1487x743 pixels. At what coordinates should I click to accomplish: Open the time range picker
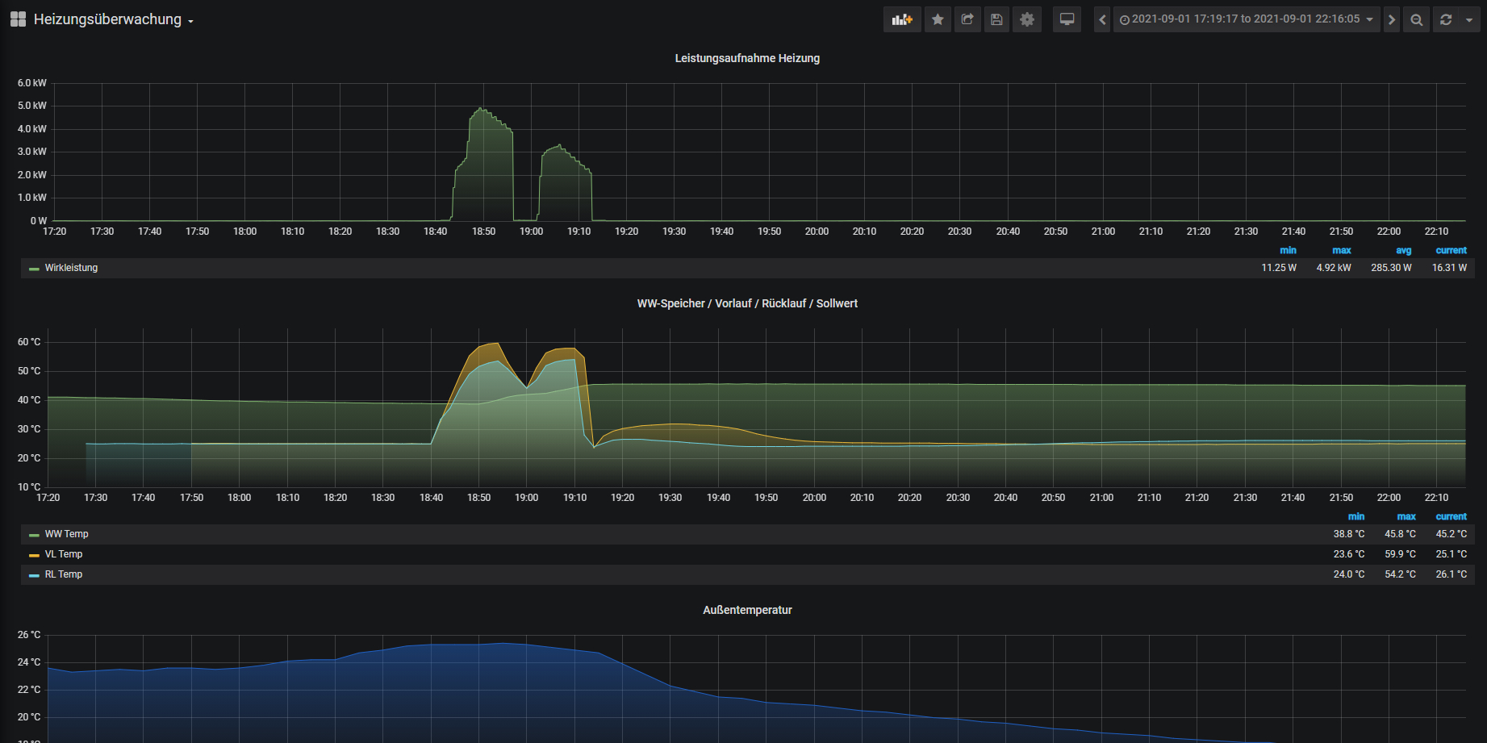pyautogui.click(x=1246, y=19)
